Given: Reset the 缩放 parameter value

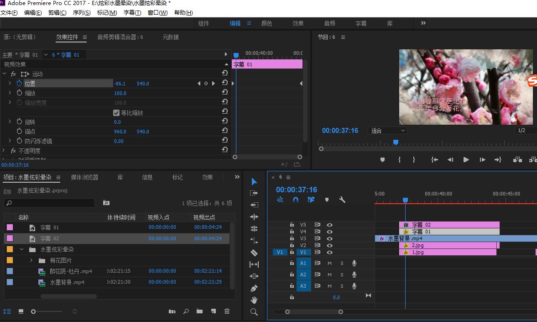Looking at the screenshot, I should pyautogui.click(x=225, y=93).
